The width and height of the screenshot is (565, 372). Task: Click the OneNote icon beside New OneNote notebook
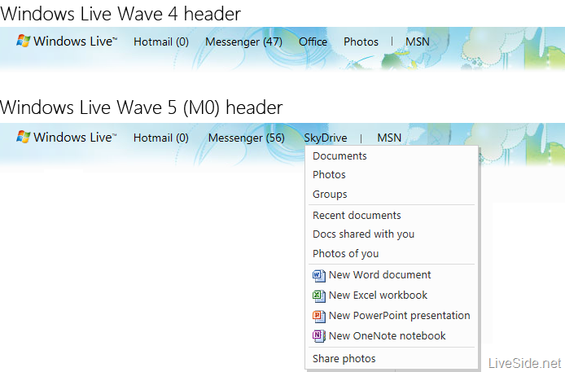[319, 336]
